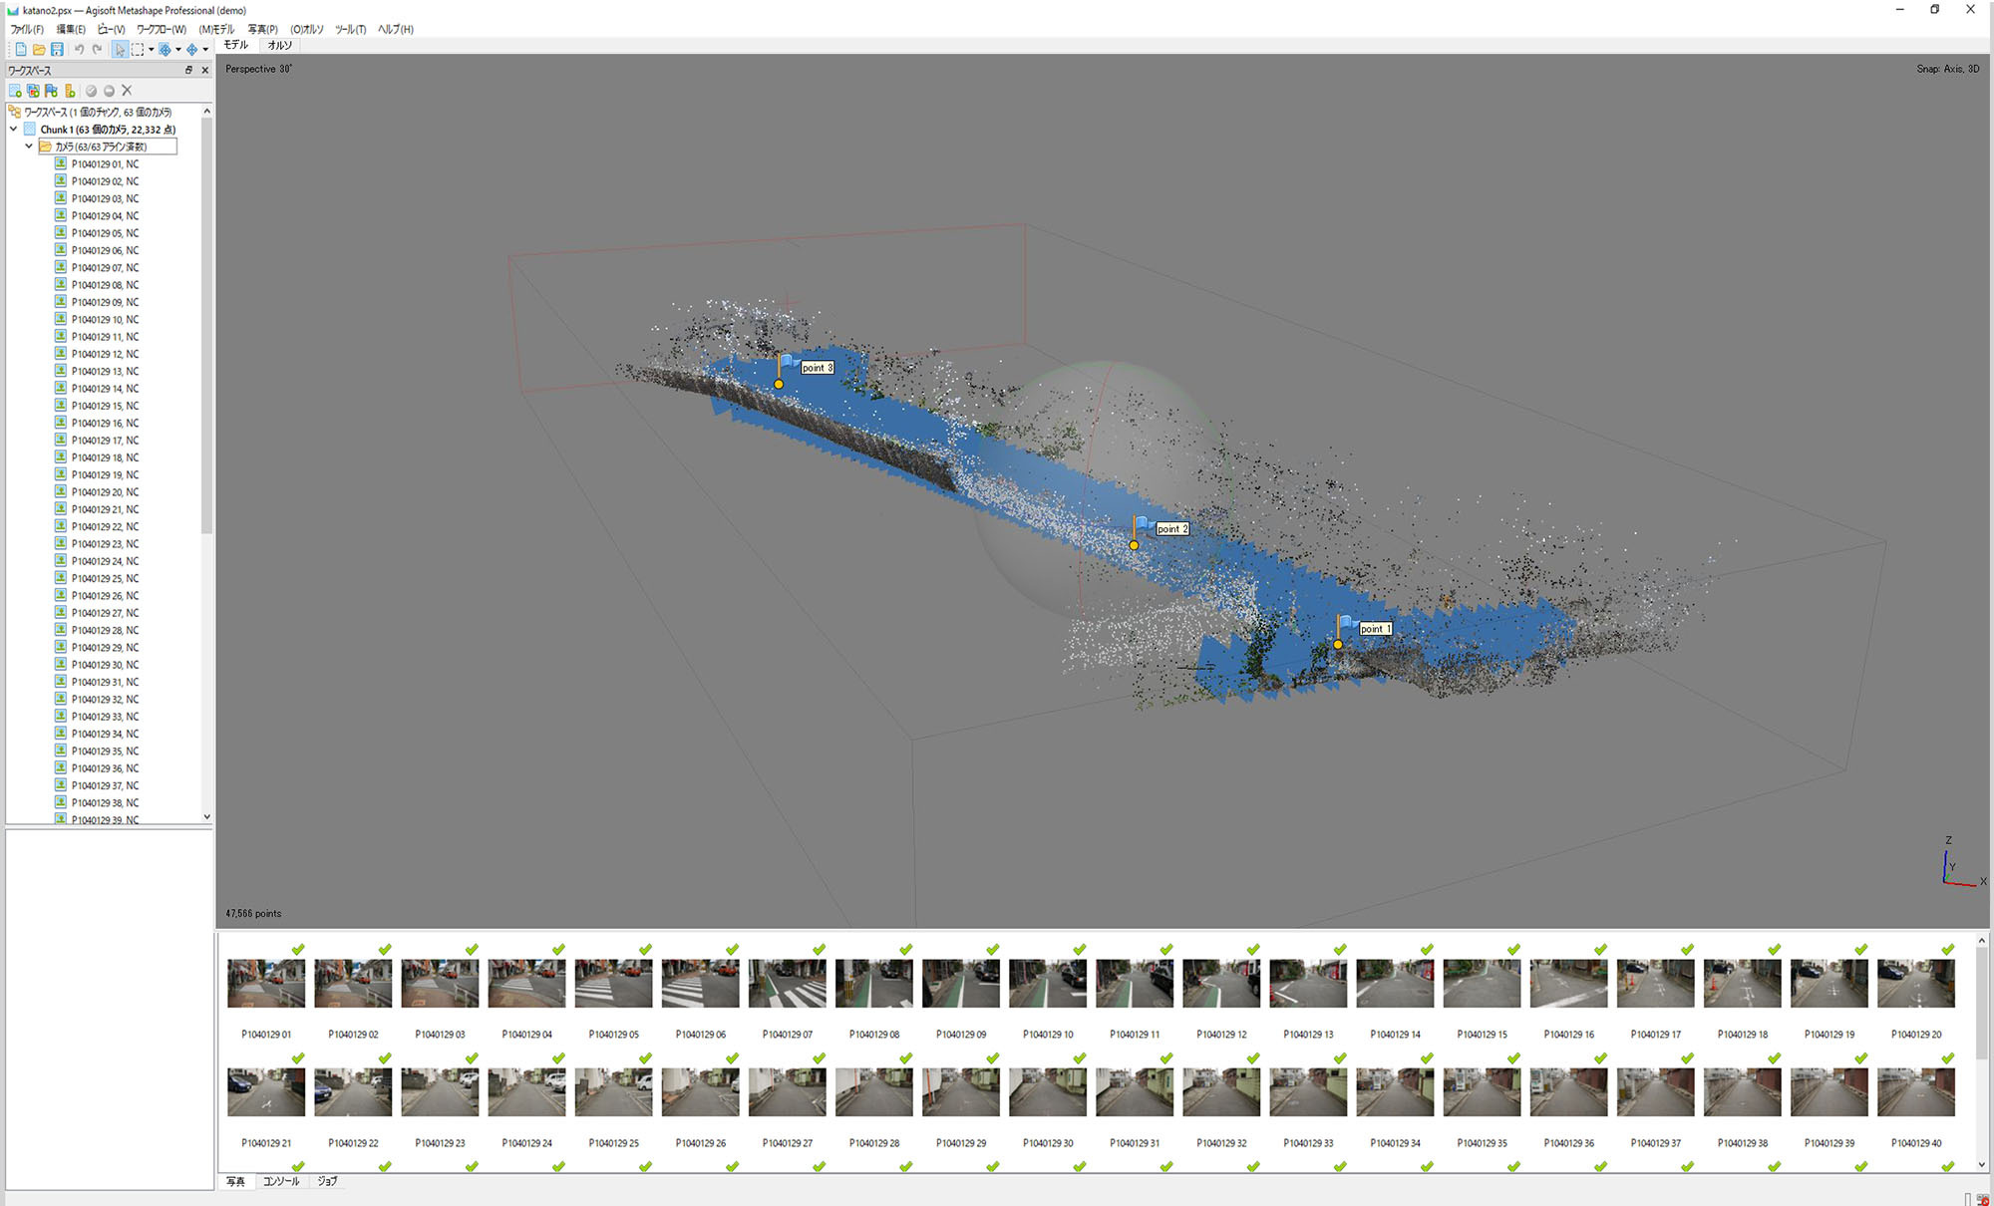Open the 写真(P) menu
Viewport: 1994px width, 1206px height.
tap(263, 29)
